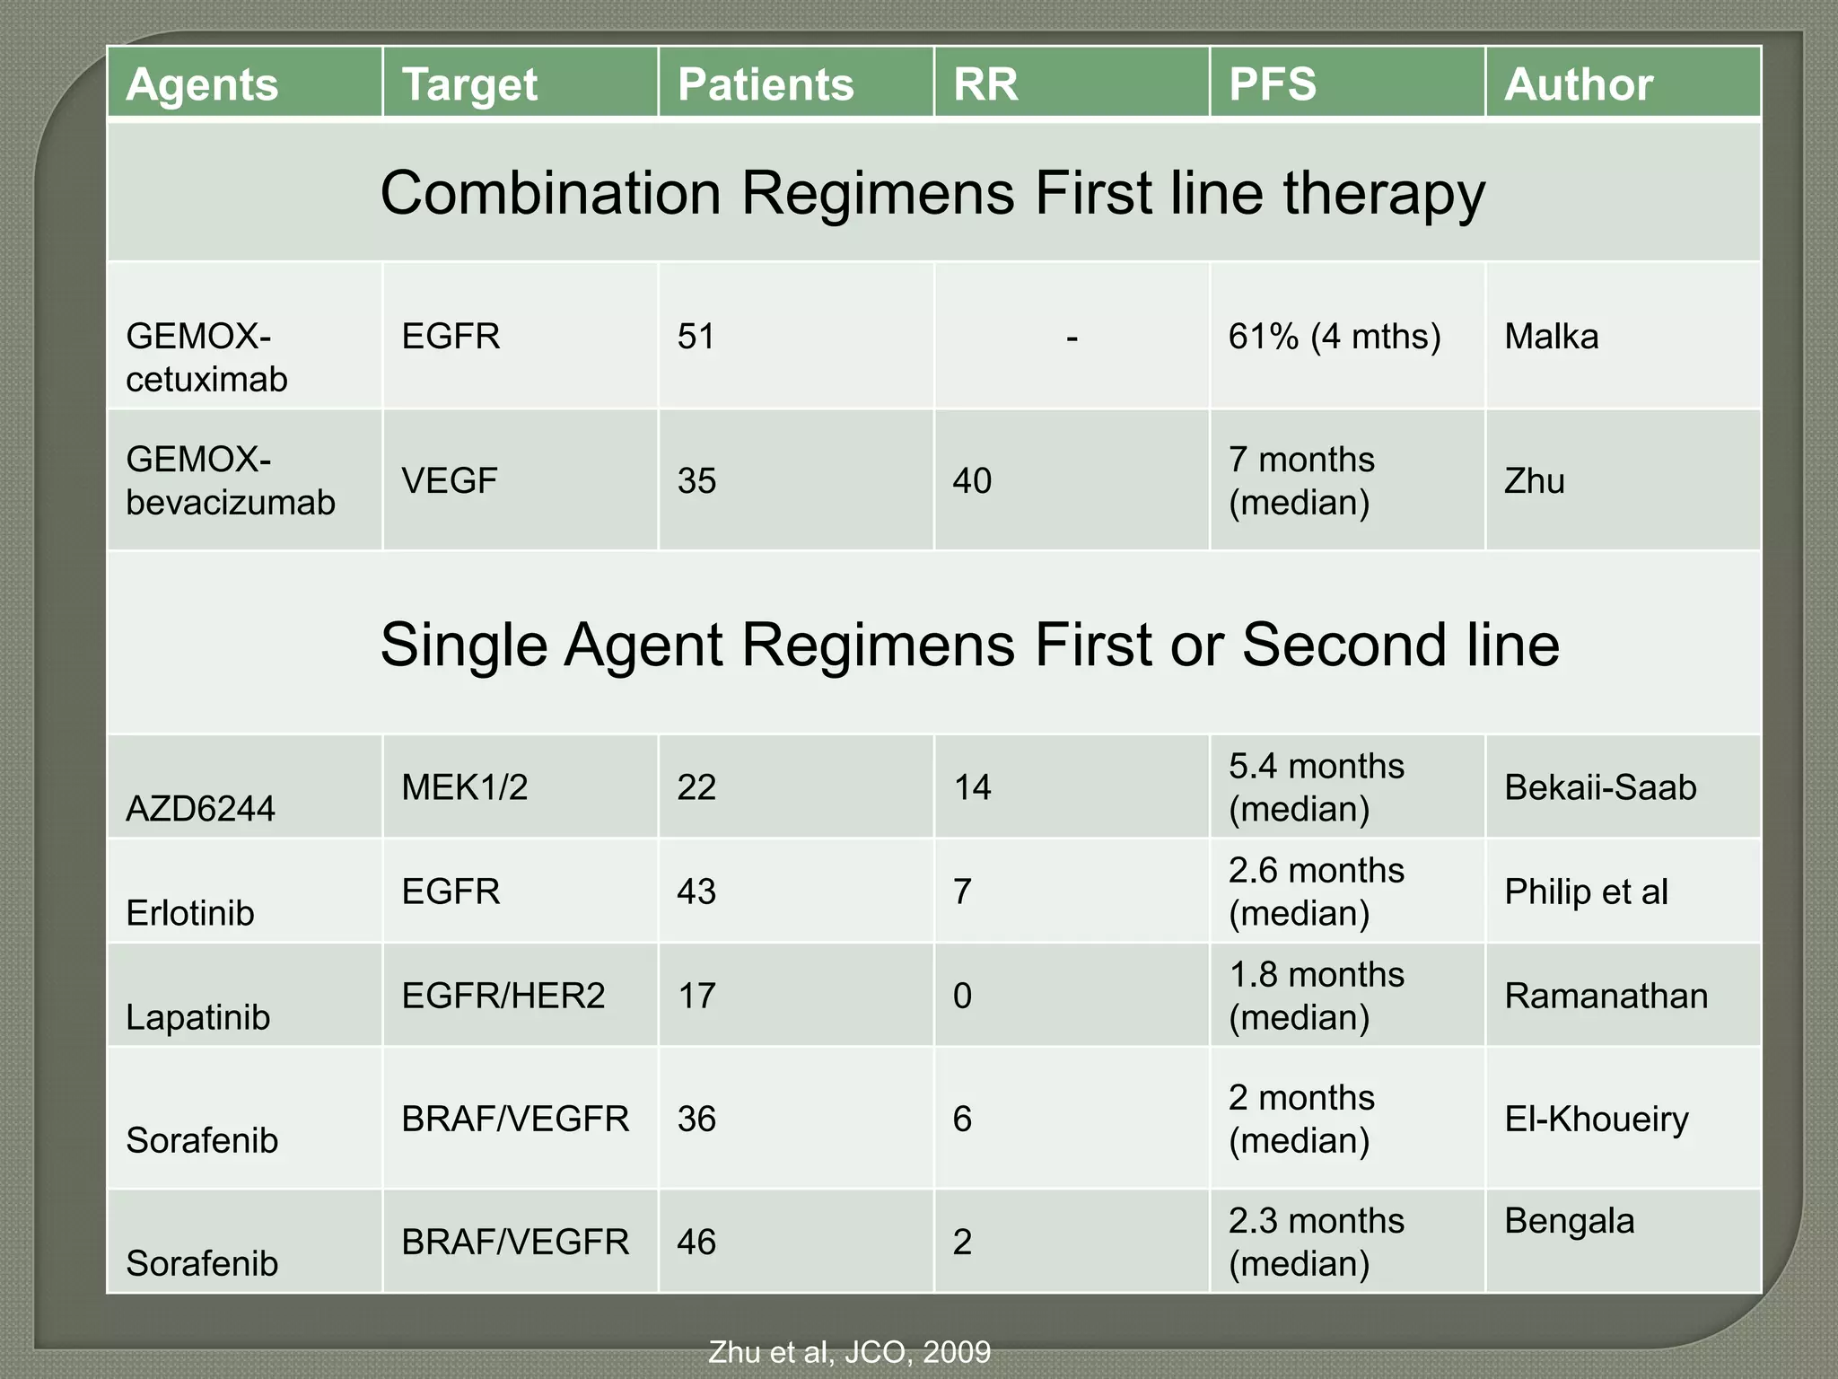Click the VEGF target cell
1838x1379 pixels.
click(x=521, y=480)
